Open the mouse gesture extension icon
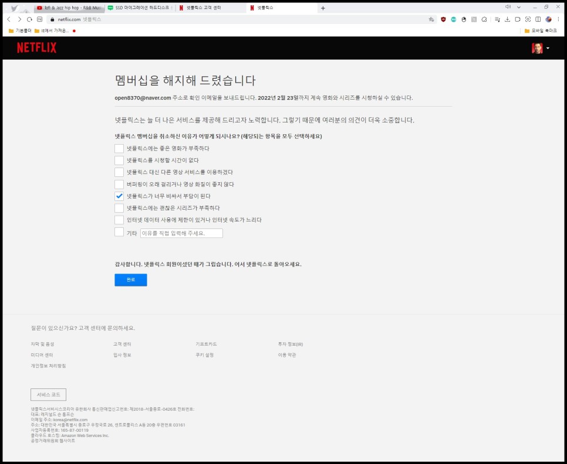This screenshot has width=567, height=464. [x=464, y=19]
